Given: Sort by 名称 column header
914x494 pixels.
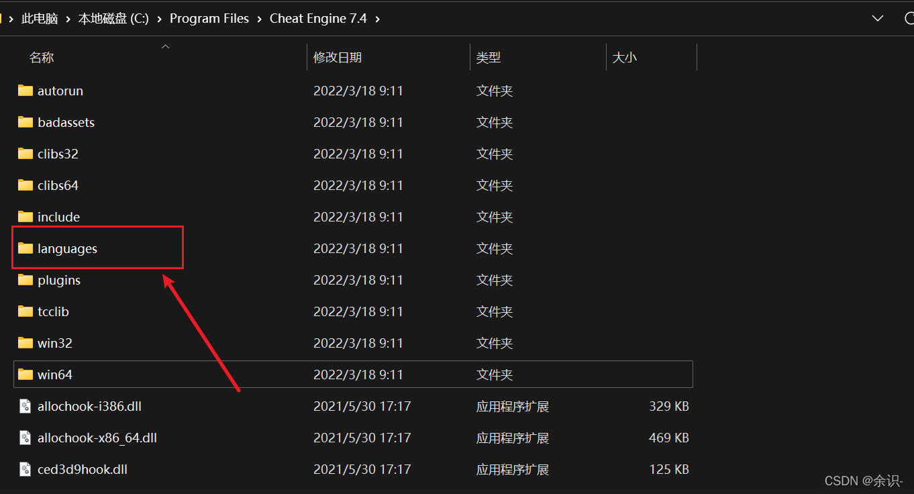Looking at the screenshot, I should click(42, 58).
